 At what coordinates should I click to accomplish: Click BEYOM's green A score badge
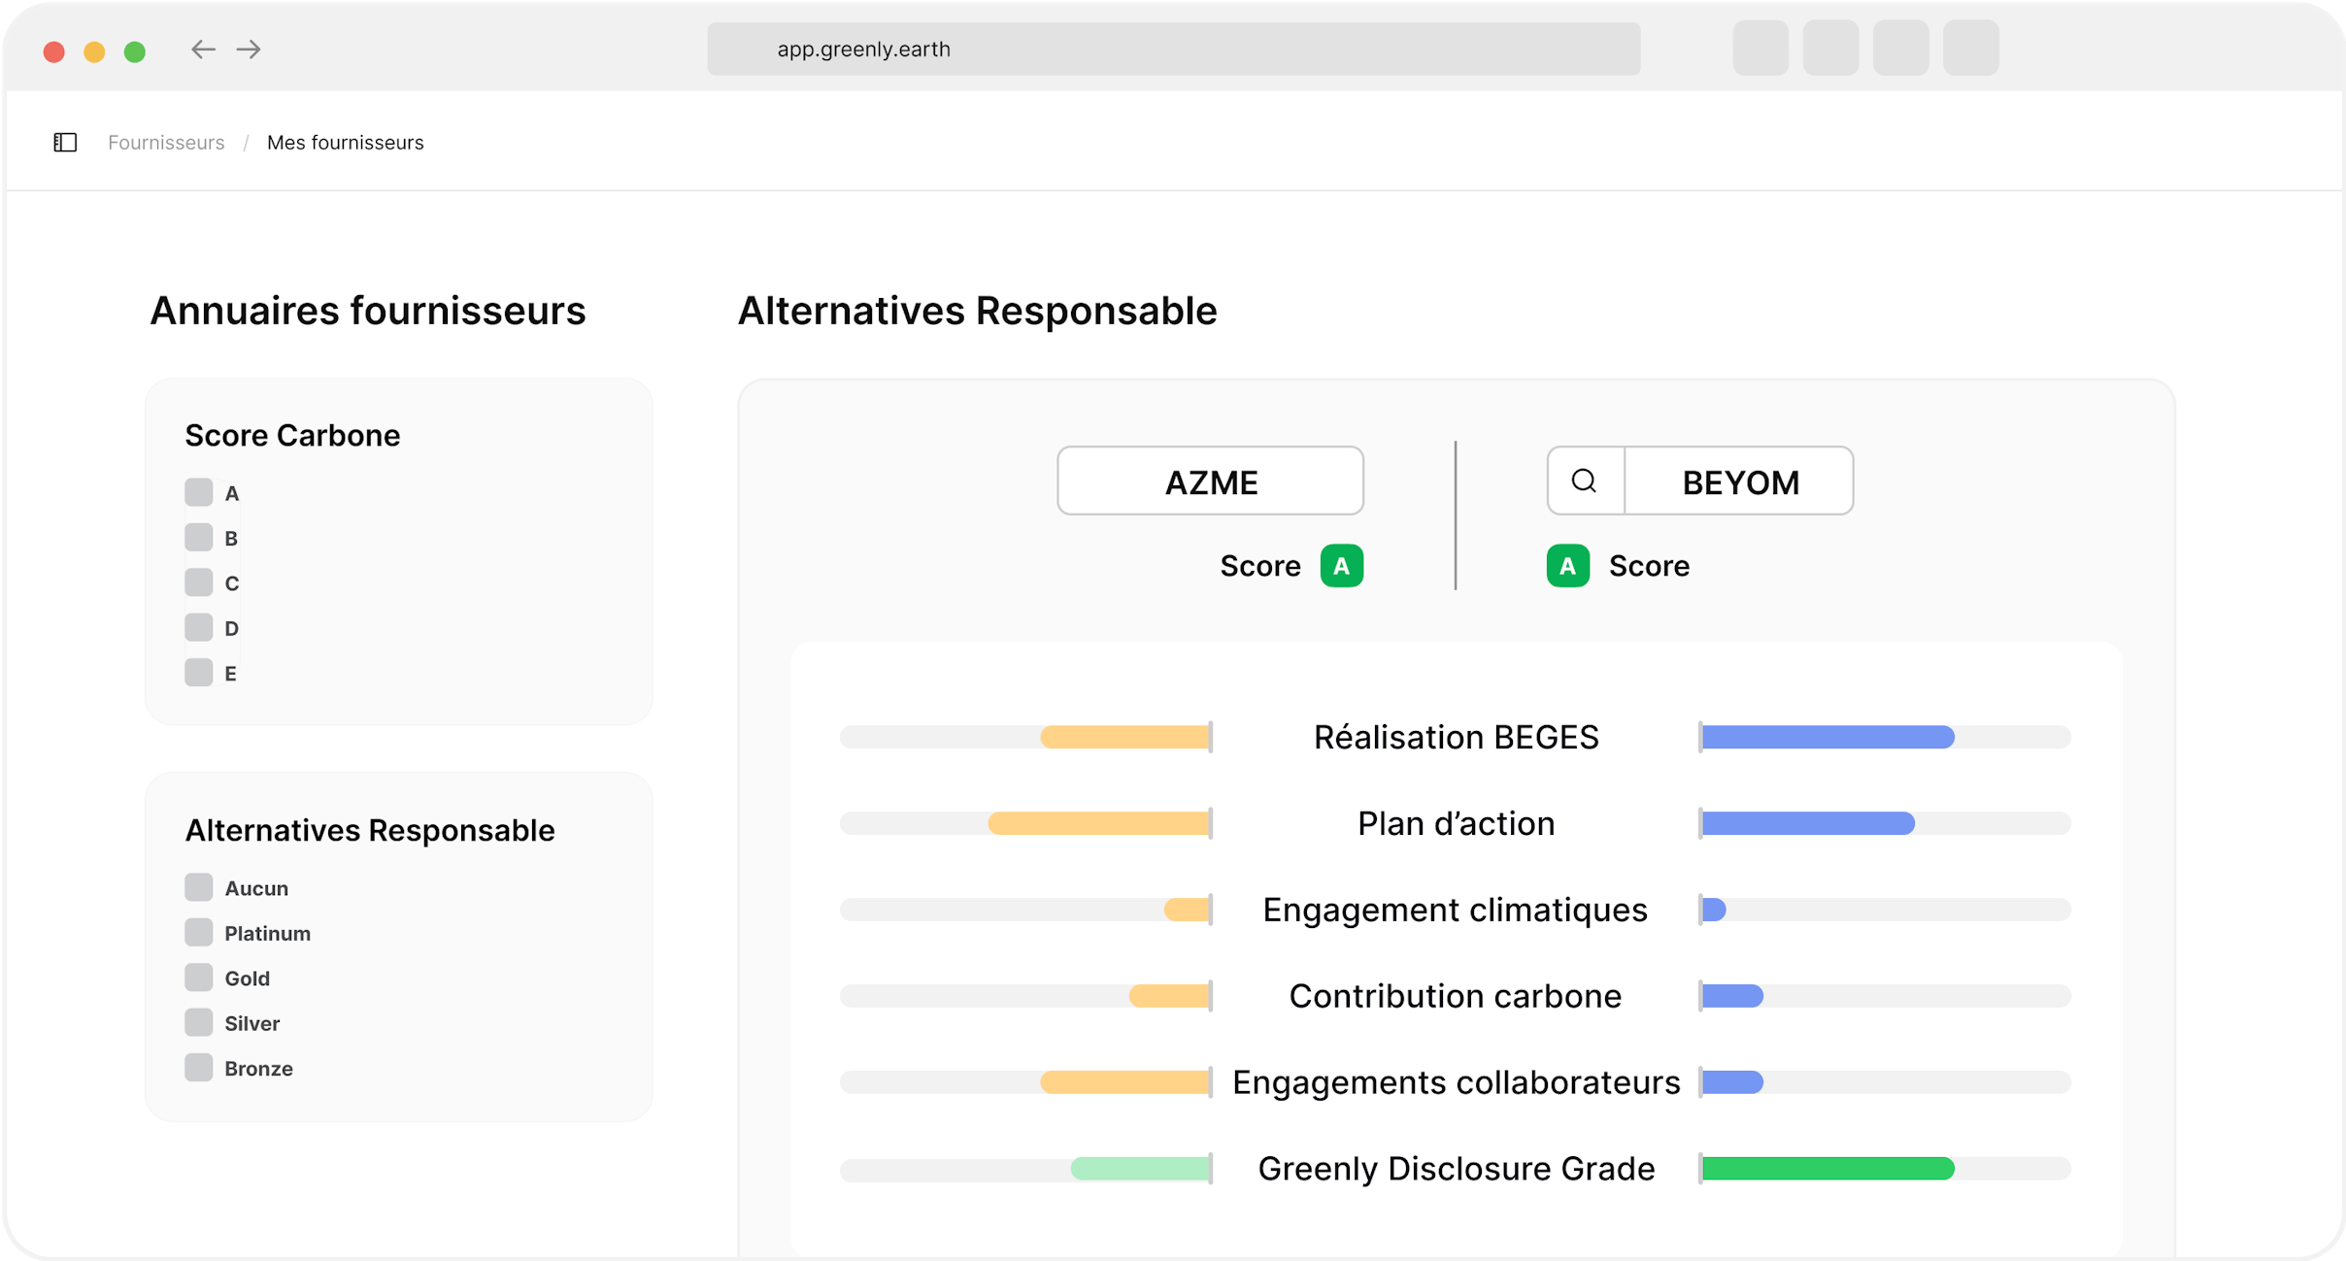[1567, 566]
